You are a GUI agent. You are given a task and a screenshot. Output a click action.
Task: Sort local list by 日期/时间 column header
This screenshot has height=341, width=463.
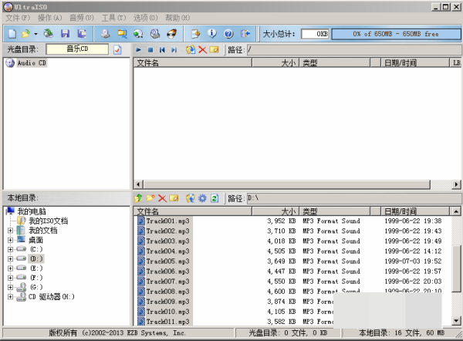click(x=415, y=211)
